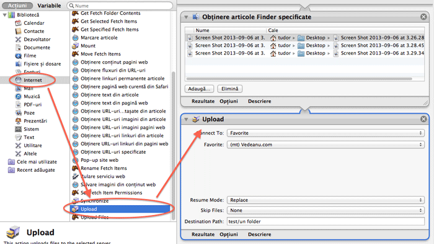Switch to the Variabile tab

pos(49,6)
